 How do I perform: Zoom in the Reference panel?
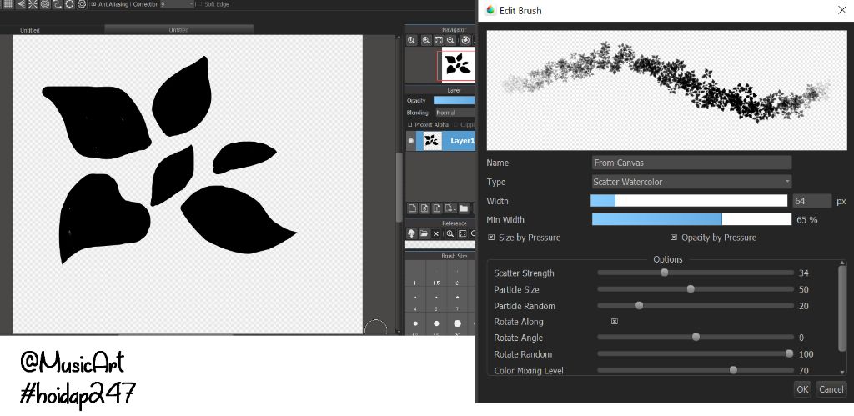pos(450,233)
